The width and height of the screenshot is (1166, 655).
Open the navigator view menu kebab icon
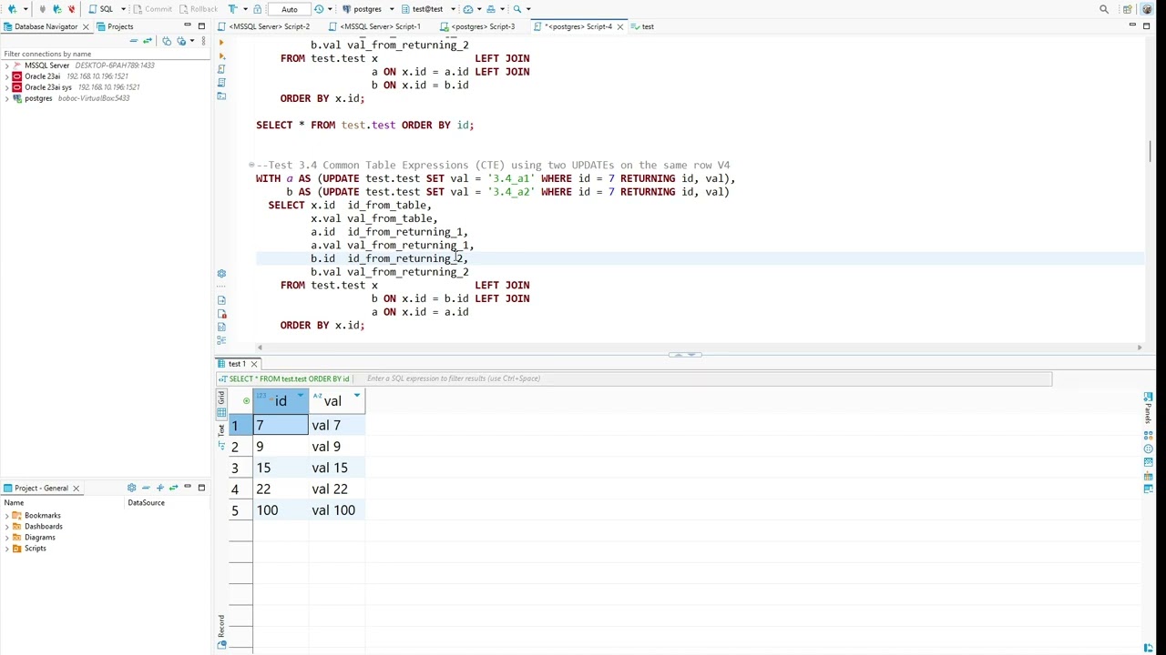tap(201, 41)
